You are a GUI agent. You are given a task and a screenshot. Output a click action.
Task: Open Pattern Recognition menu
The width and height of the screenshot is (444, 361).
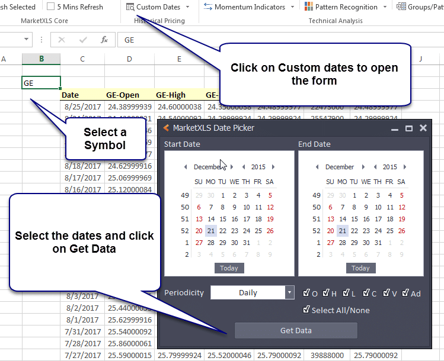(x=346, y=7)
